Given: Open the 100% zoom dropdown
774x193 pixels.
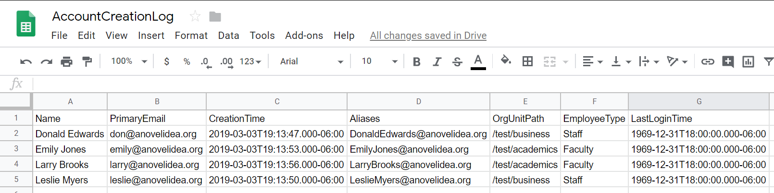Looking at the screenshot, I should click(129, 61).
